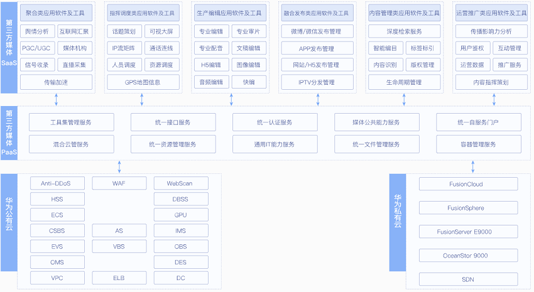This screenshot has width=534, height=292.
Task: Select the OBS box
Action: click(181, 246)
